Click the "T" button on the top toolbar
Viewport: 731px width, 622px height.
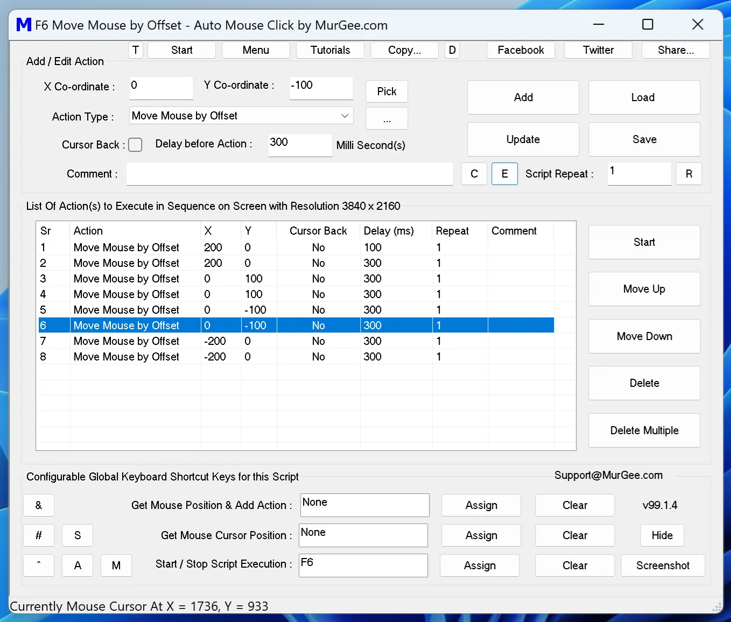click(x=135, y=50)
